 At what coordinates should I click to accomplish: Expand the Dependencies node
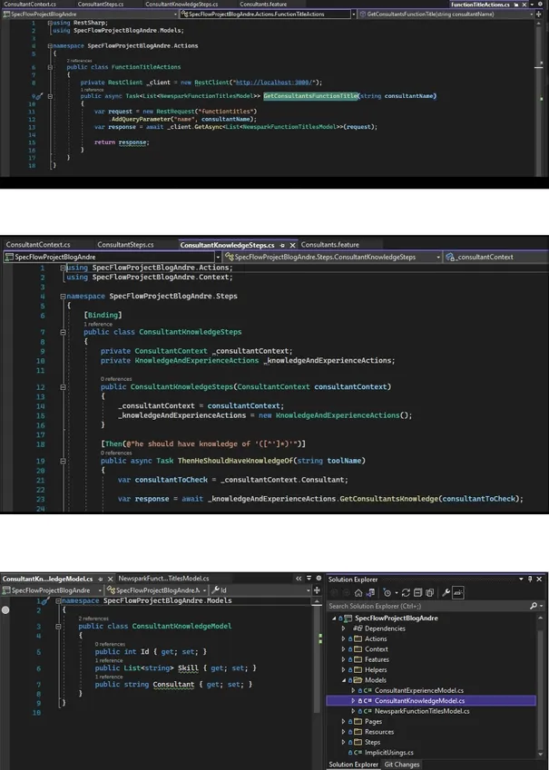tap(343, 629)
